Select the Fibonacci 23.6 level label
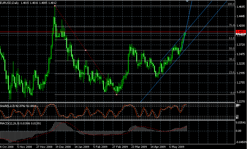This screenshot has width=247, height=149. [x=231, y=72]
